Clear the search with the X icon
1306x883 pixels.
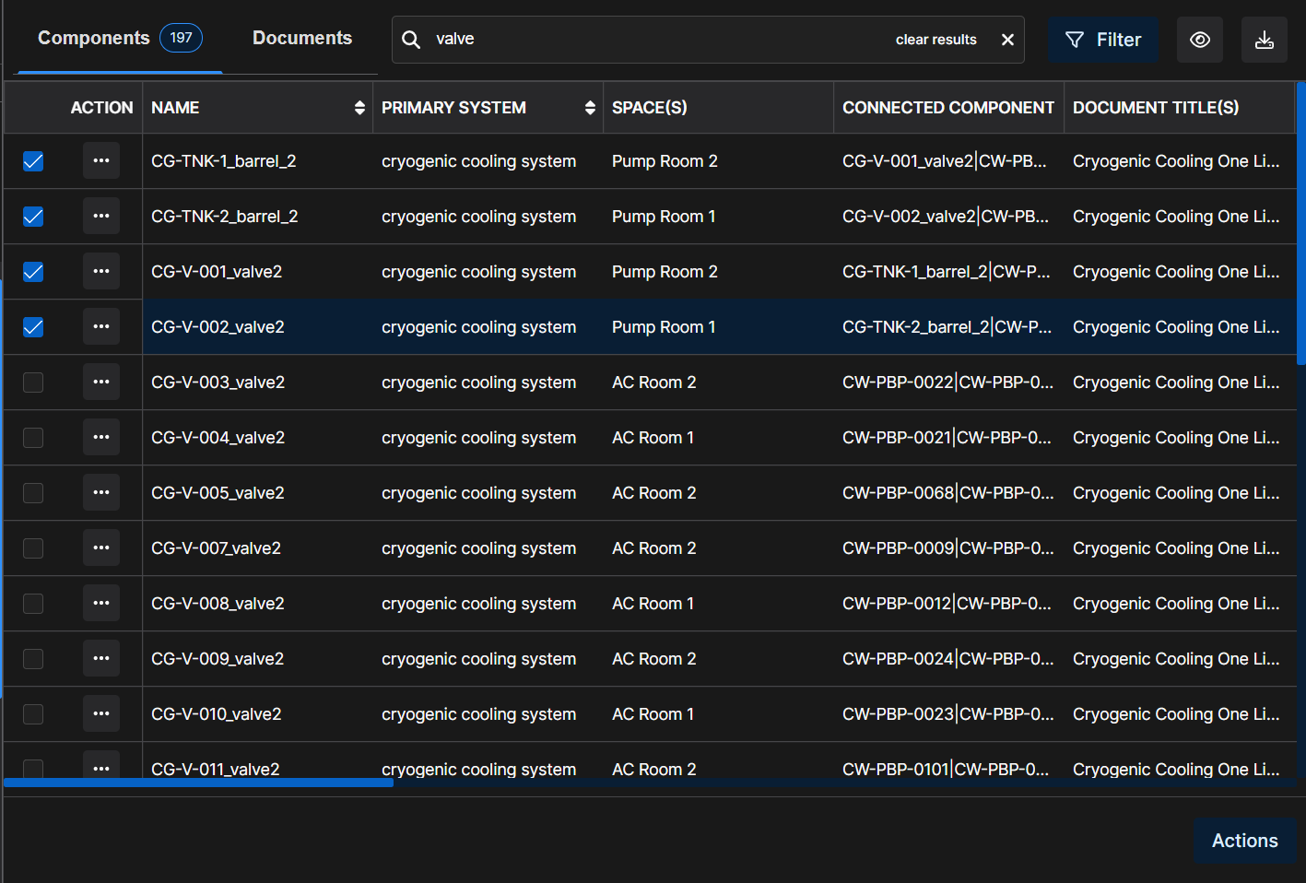(1007, 40)
